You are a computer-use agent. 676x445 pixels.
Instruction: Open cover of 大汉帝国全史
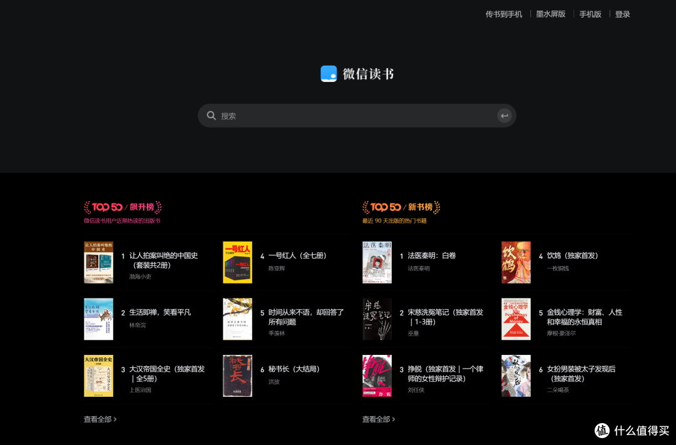98,376
